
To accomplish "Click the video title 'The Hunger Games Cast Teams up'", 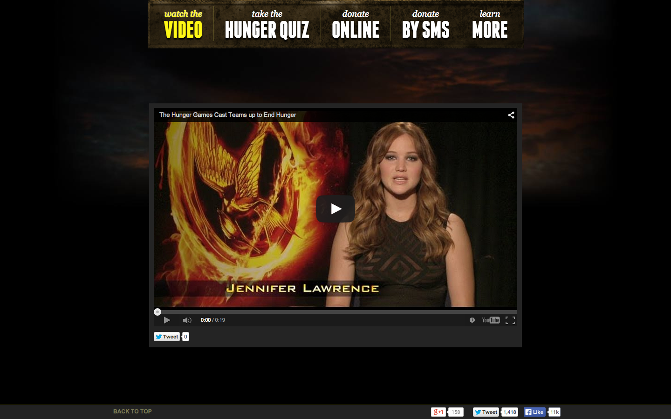I will point(228,115).
